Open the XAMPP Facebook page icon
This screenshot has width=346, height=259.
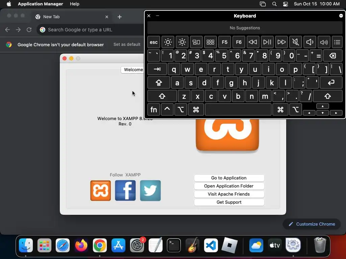[125, 191]
